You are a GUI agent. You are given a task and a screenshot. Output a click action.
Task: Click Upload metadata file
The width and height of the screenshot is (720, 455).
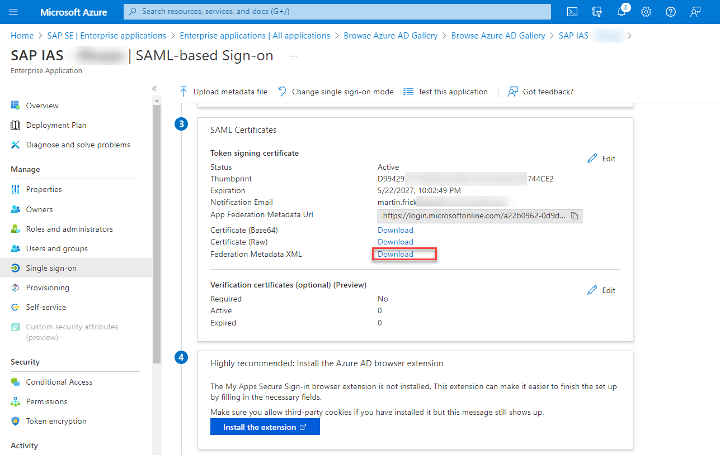point(223,92)
